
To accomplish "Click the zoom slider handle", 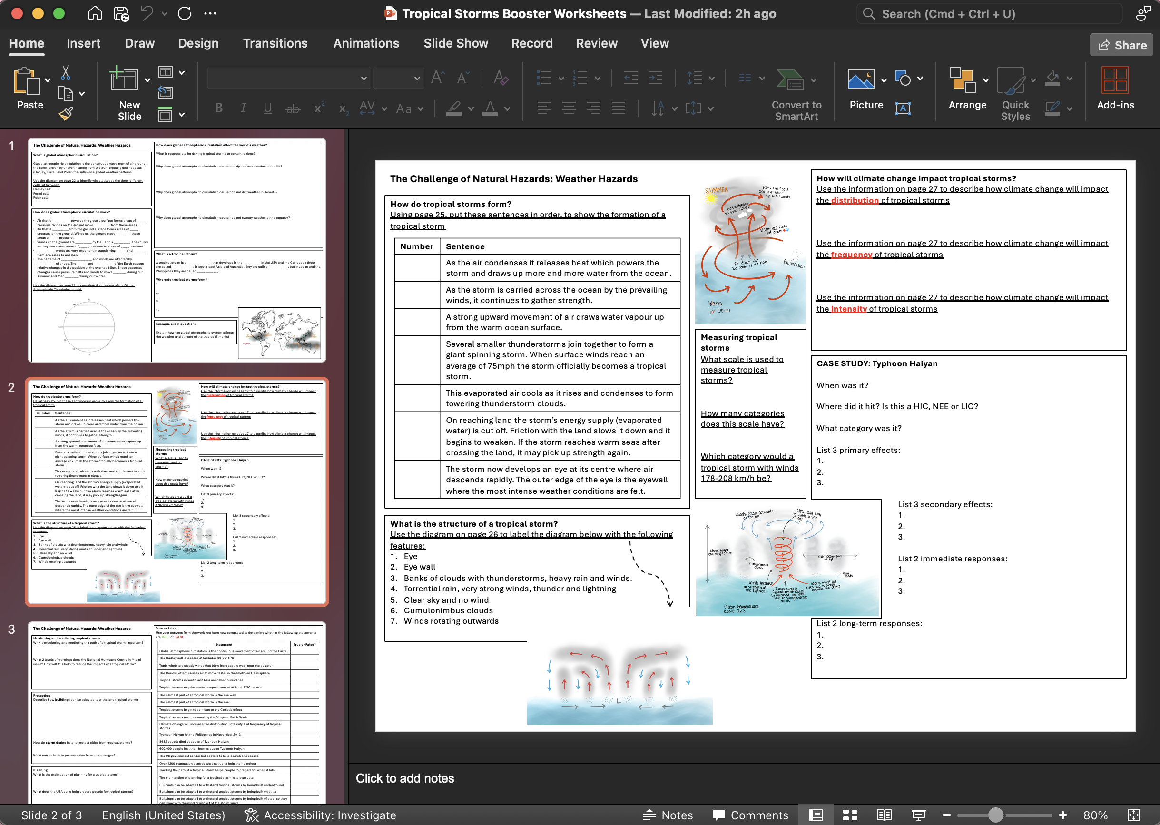I will point(995,815).
